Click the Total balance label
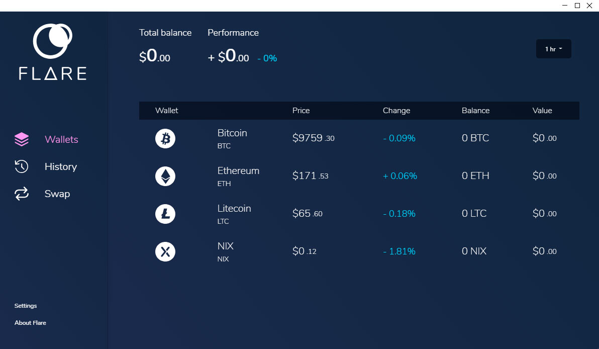Image resolution: width=599 pixels, height=349 pixels. (165, 33)
